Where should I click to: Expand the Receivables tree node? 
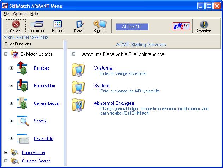tap(11, 85)
